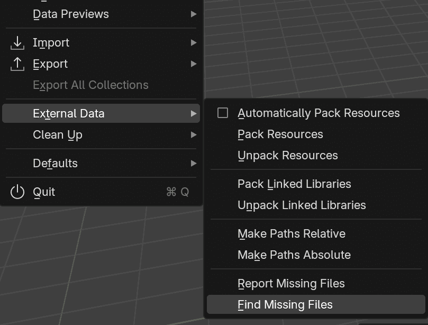
Task: Choose Report Missing Files
Action: click(316, 284)
